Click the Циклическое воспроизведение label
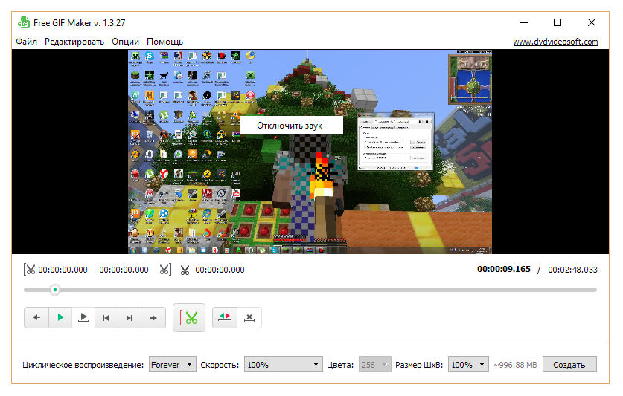 point(83,365)
